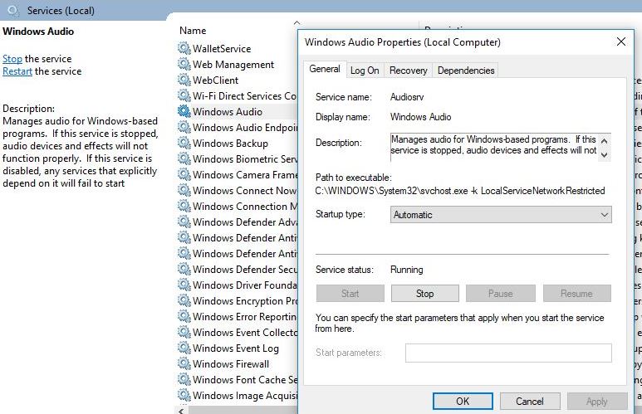The width and height of the screenshot is (642, 414).
Task: Click the gear icon beside Windows Audio Endpoint
Action: (x=184, y=127)
